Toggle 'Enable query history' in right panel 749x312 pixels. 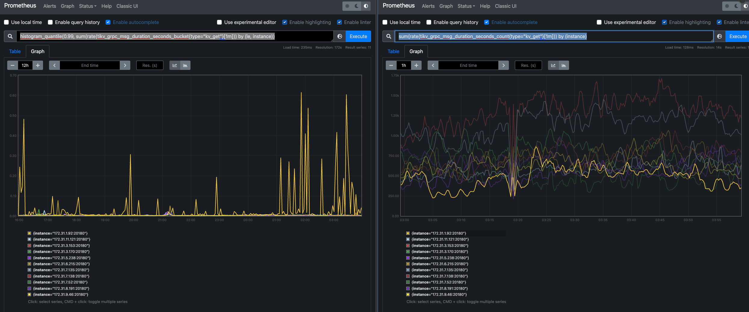[429, 22]
